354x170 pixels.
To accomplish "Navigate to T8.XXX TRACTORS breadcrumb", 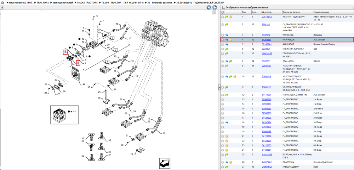I will click(x=87, y=2).
